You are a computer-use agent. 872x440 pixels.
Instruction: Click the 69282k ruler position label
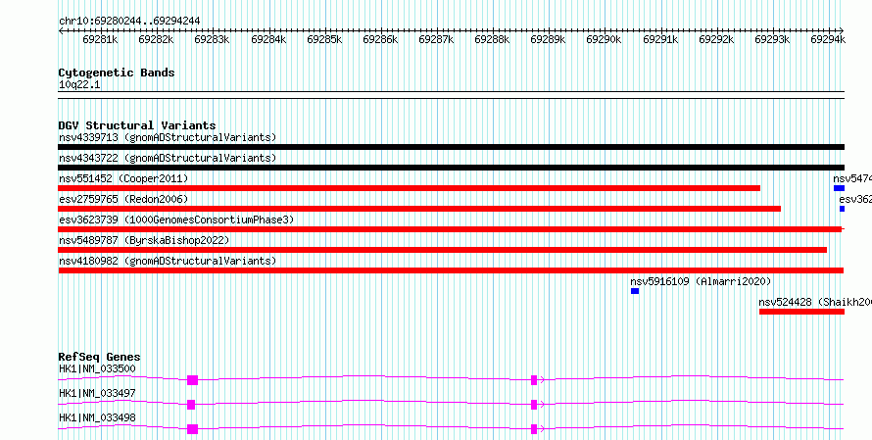click(156, 39)
